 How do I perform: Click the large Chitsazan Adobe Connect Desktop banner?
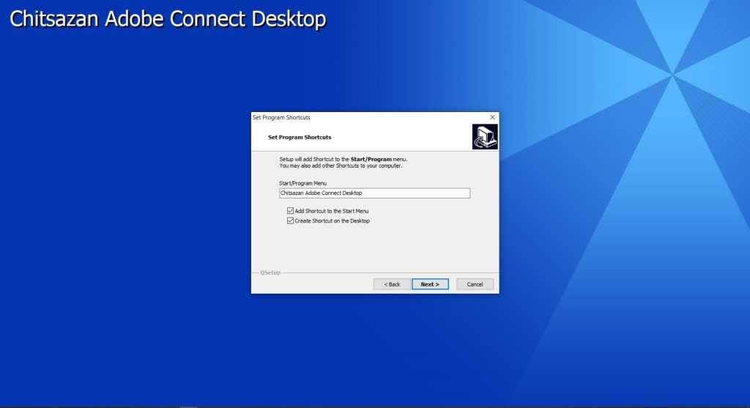pyautogui.click(x=168, y=20)
